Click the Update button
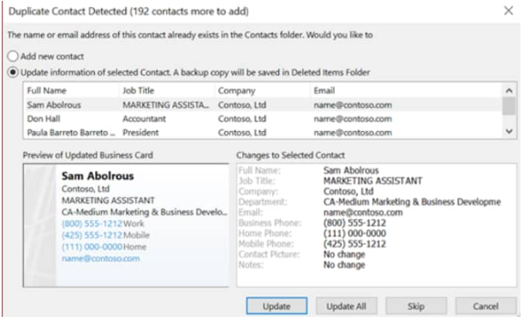 click(x=276, y=306)
